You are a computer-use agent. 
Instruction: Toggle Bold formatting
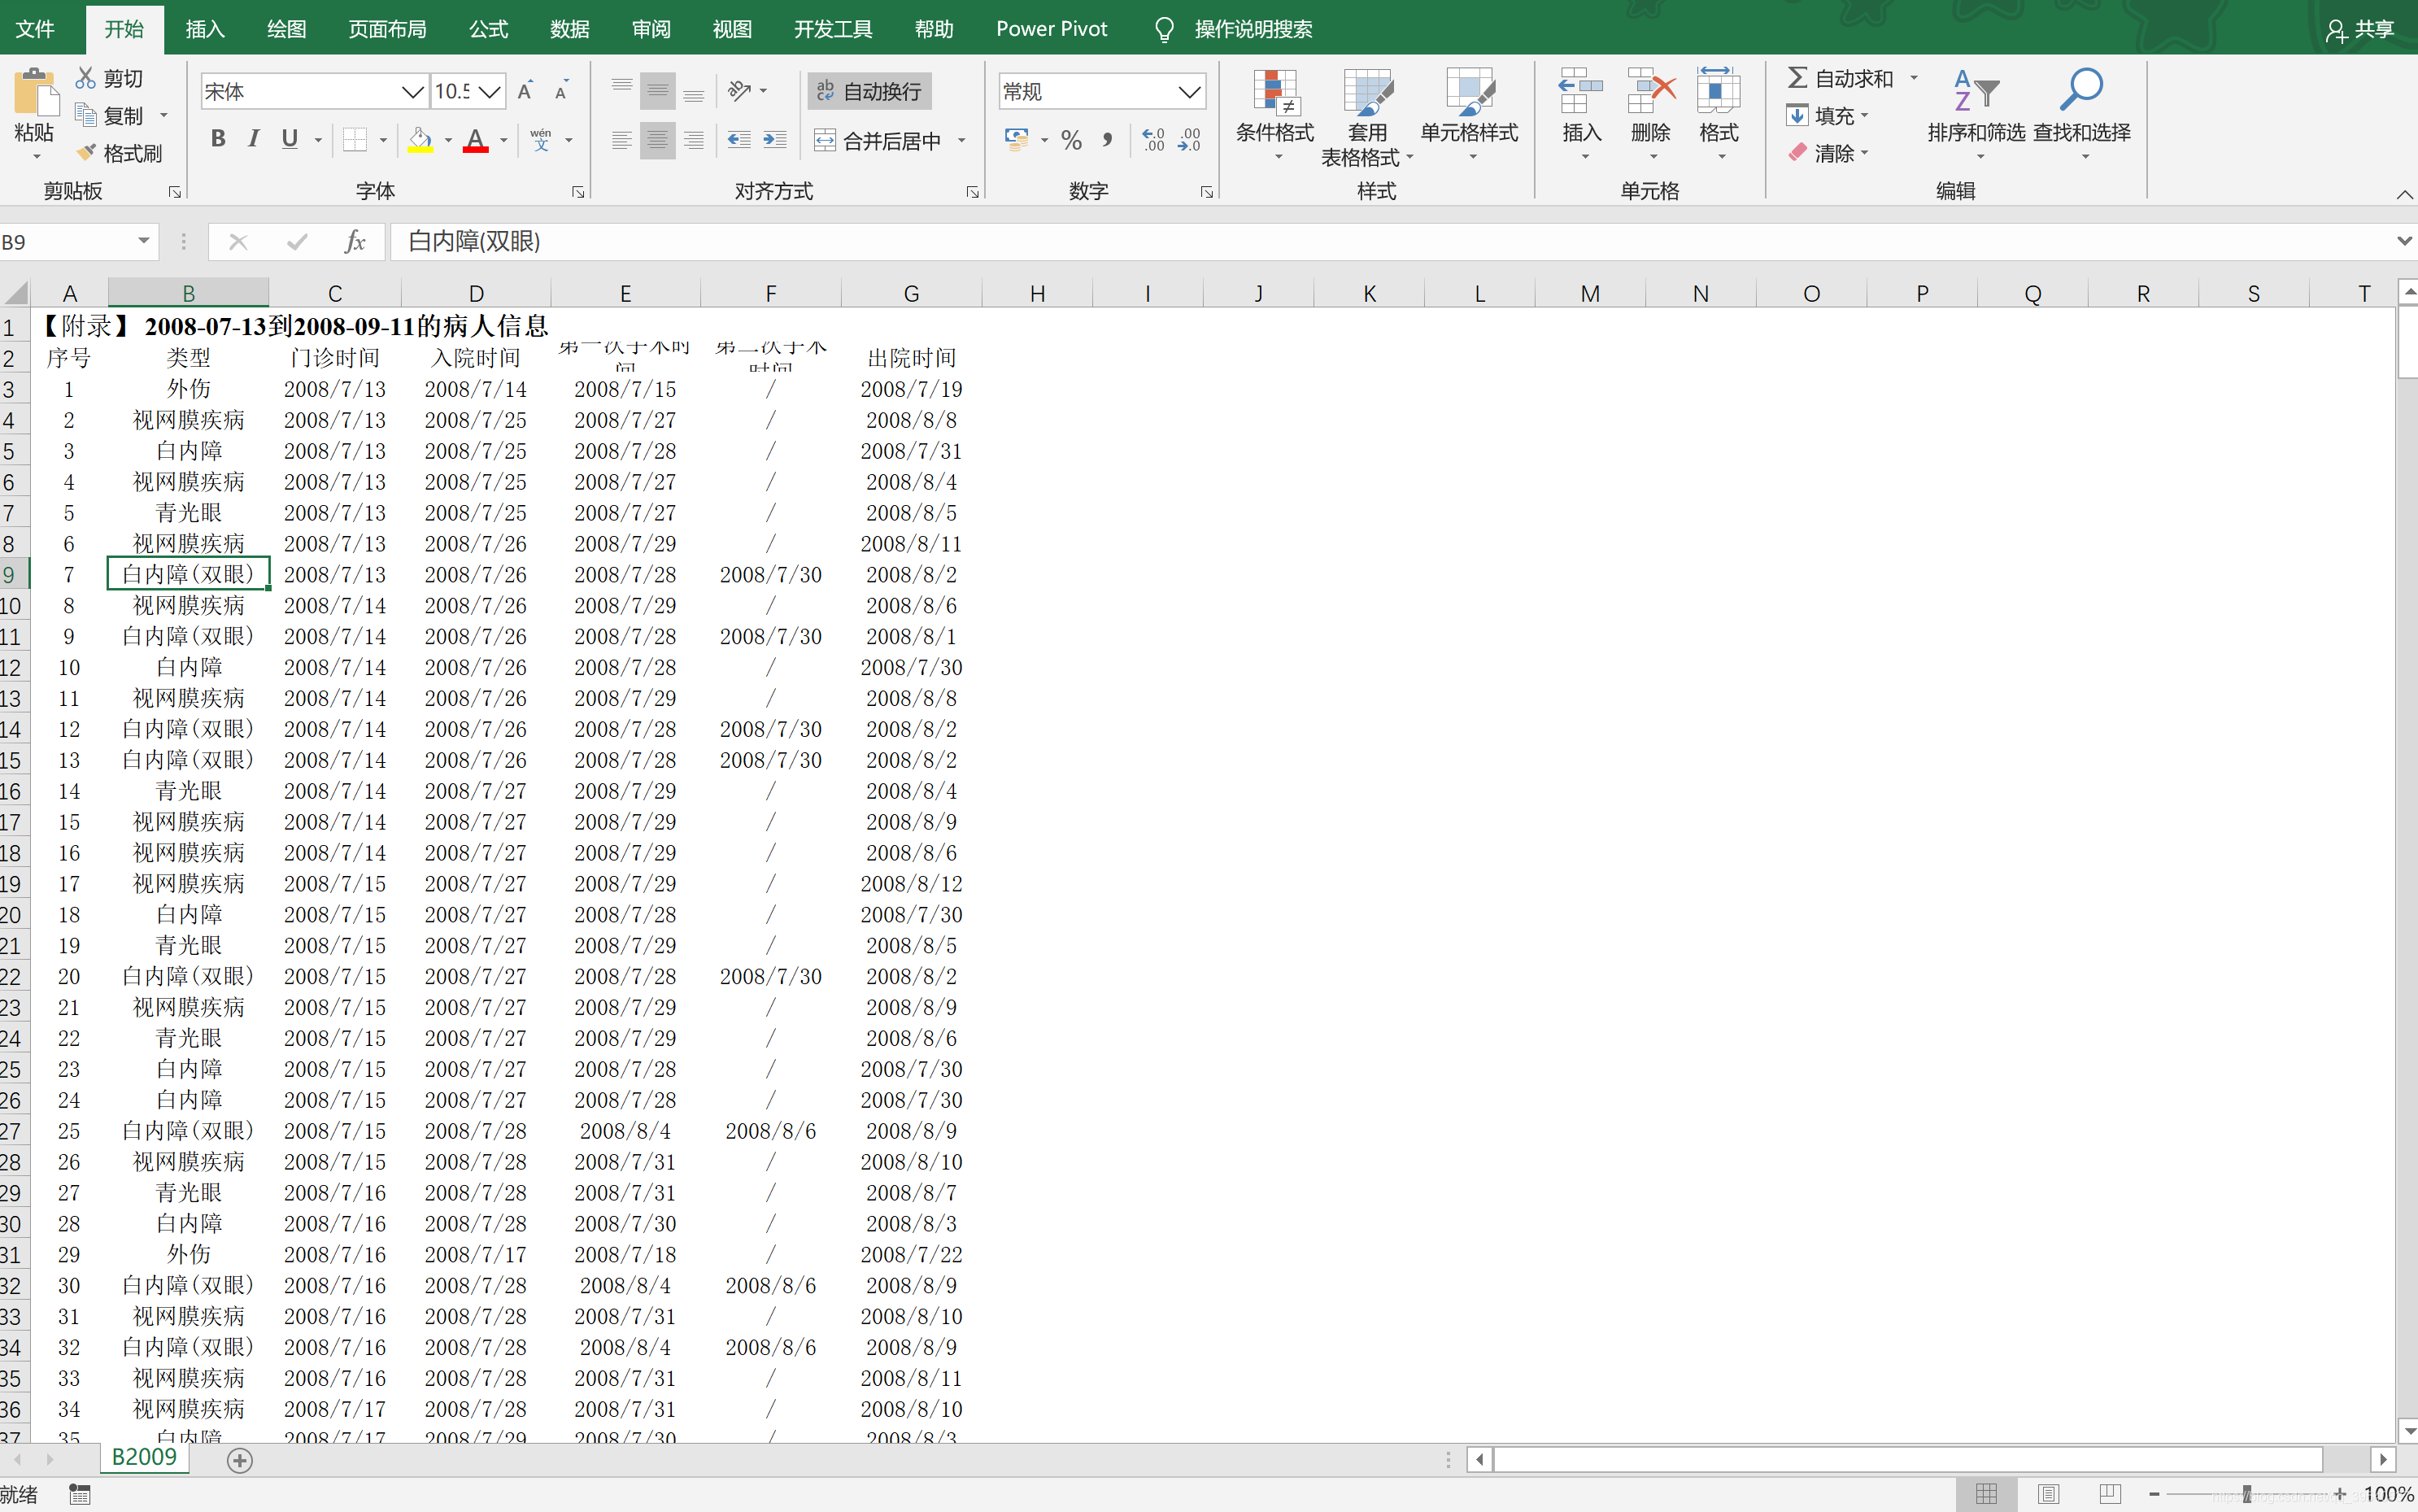pos(217,139)
